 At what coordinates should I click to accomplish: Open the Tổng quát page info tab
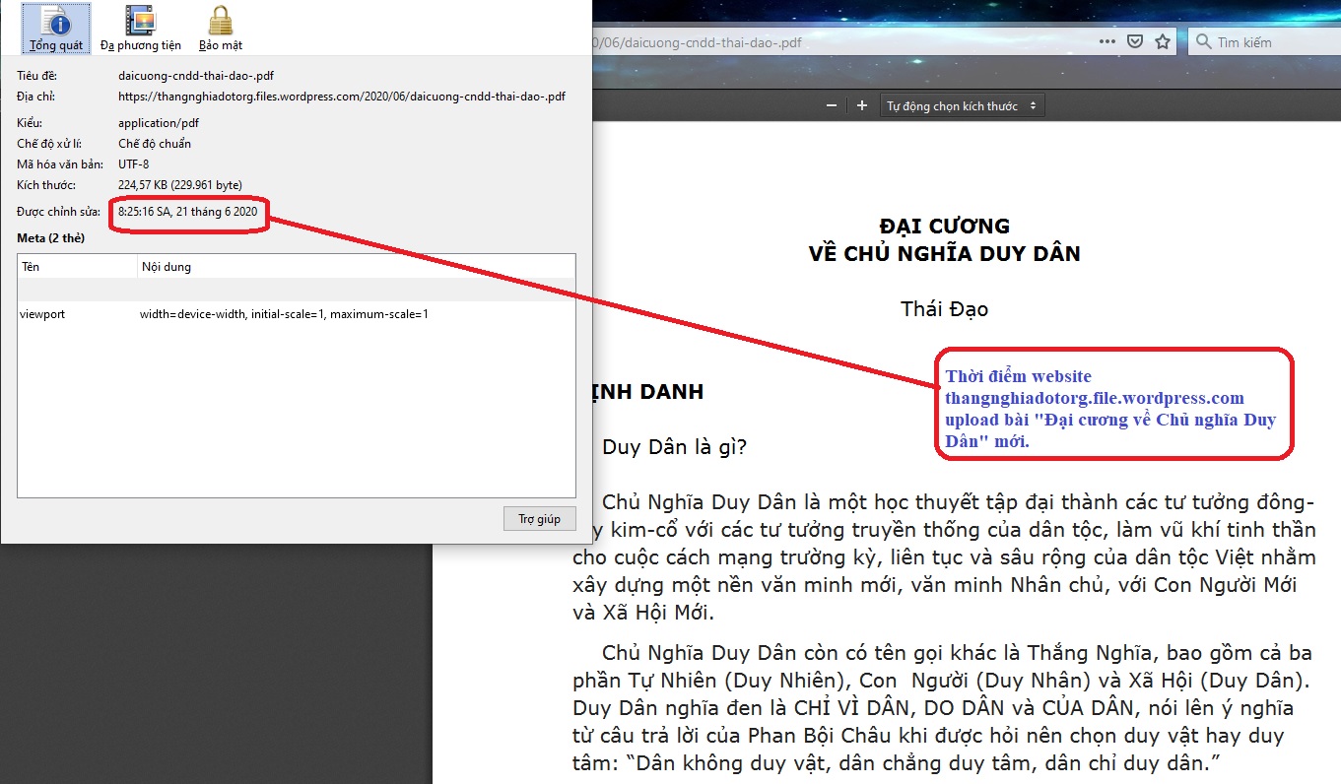pos(55,29)
